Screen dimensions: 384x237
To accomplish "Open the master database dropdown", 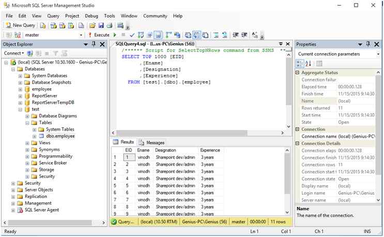I will pyautogui.click(x=81, y=35).
